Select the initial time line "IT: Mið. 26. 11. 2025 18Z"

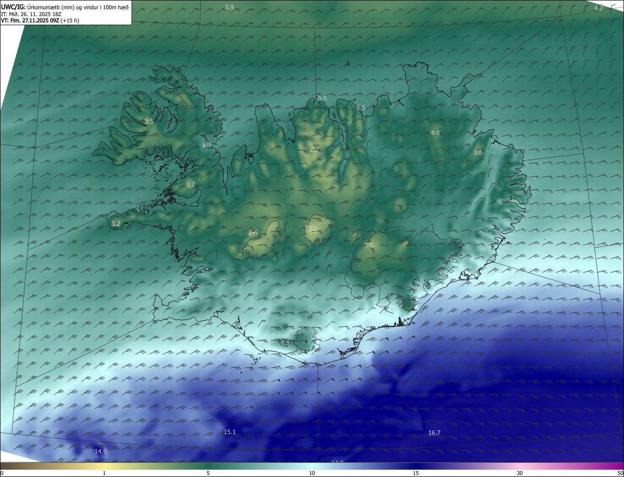(31, 14)
